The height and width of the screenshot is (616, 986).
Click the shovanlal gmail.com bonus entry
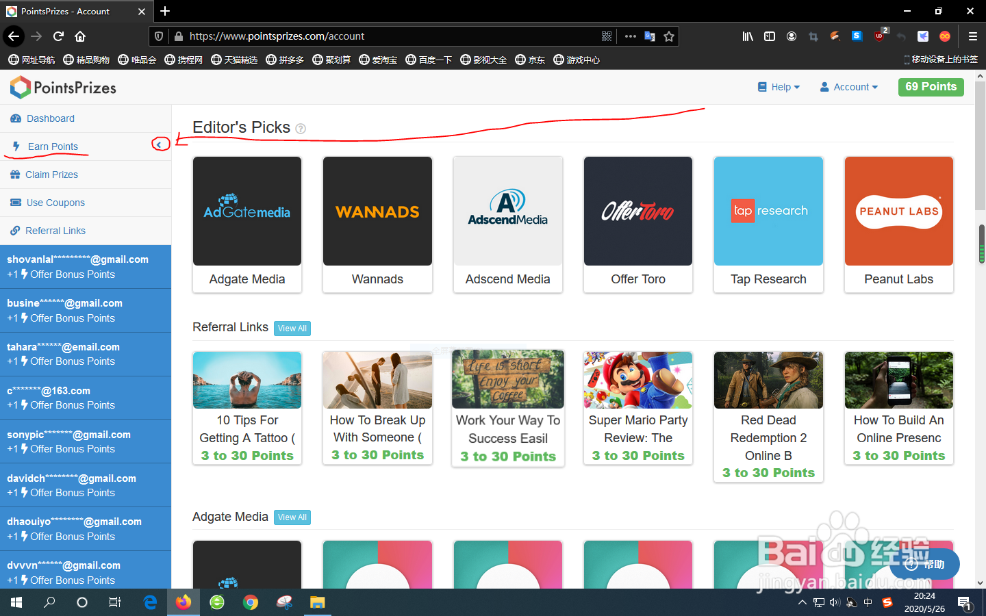tap(86, 267)
